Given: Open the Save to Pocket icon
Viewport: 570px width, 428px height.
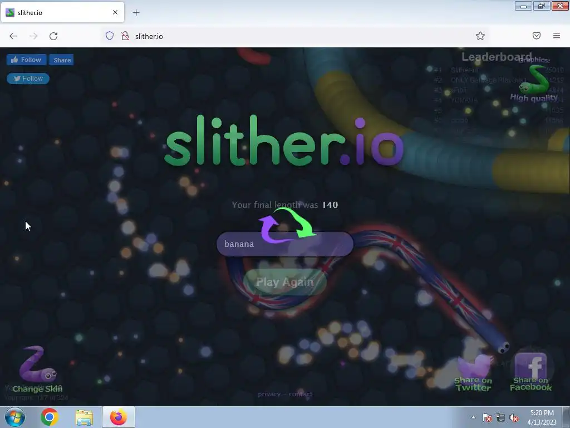Looking at the screenshot, I should (537, 36).
